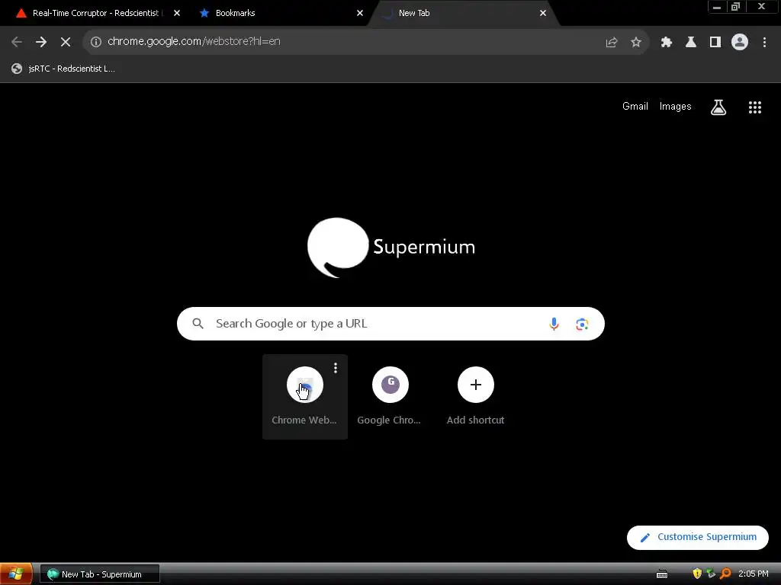This screenshot has width=781, height=585.
Task: Click the orange magnifier tray icon
Action: (x=726, y=574)
